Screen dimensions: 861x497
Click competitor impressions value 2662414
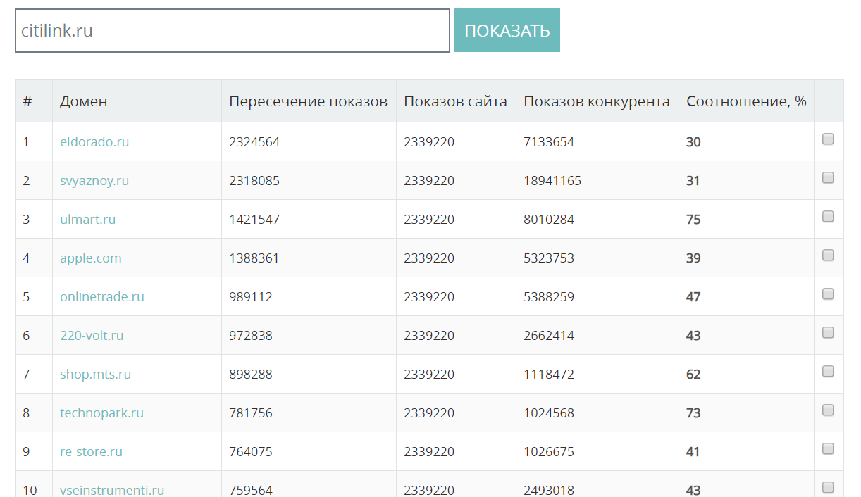549,335
